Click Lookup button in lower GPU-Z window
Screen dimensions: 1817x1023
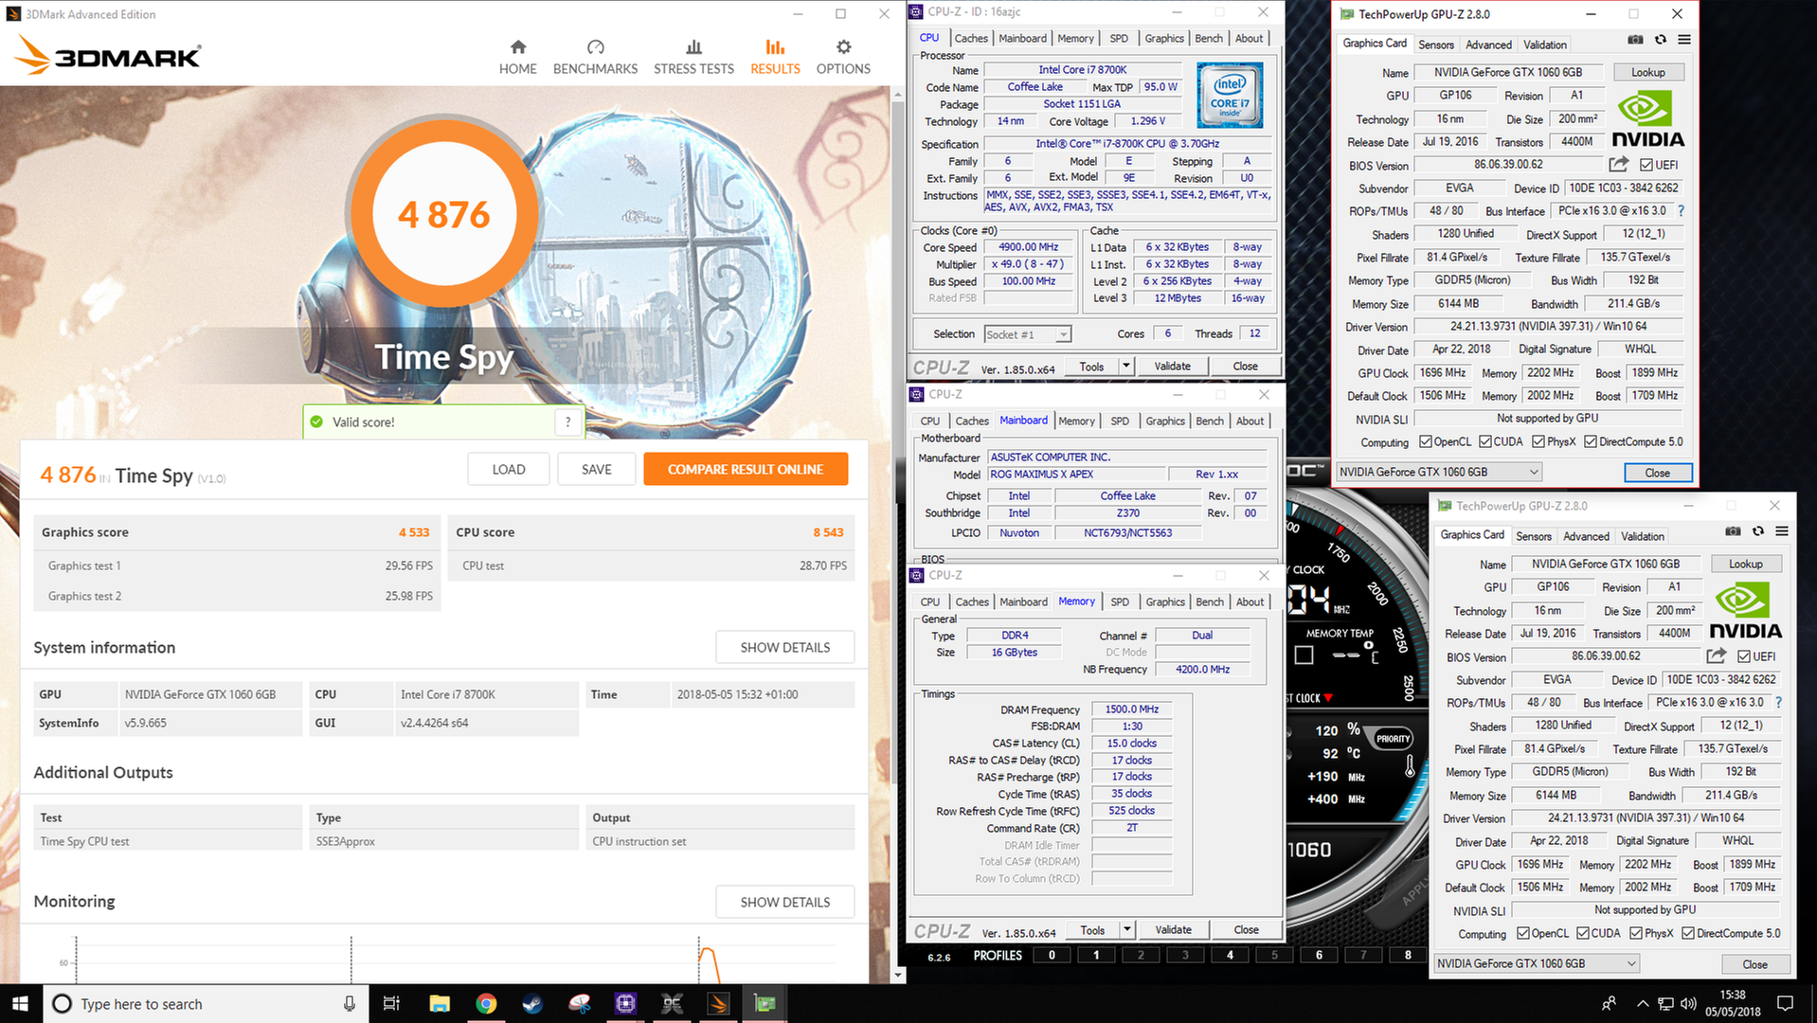coord(1745,564)
